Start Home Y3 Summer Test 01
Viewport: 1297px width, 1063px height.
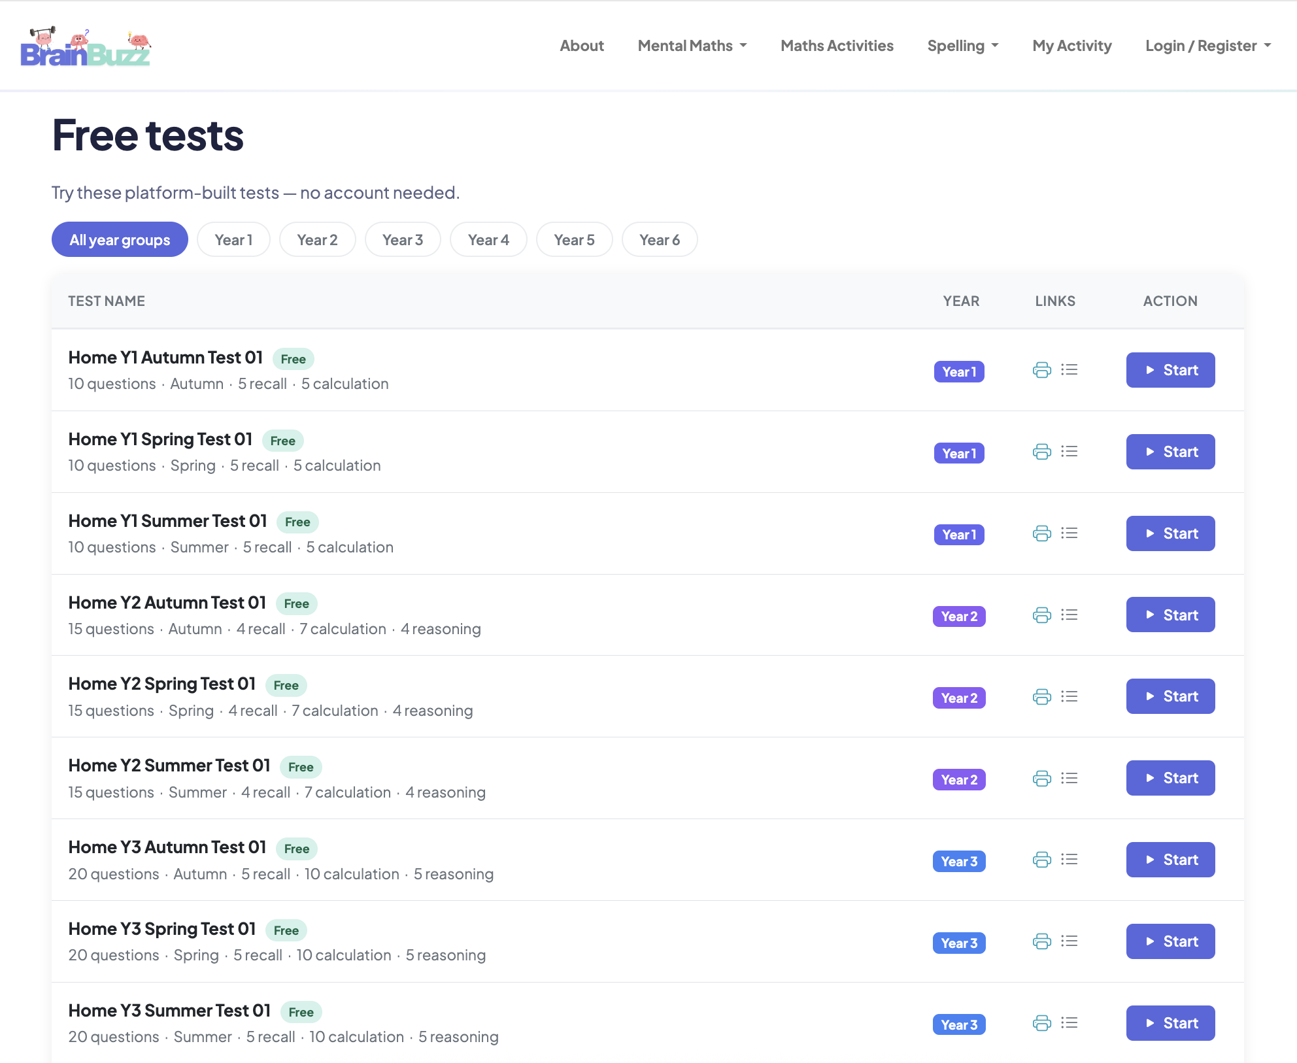1170,1023
